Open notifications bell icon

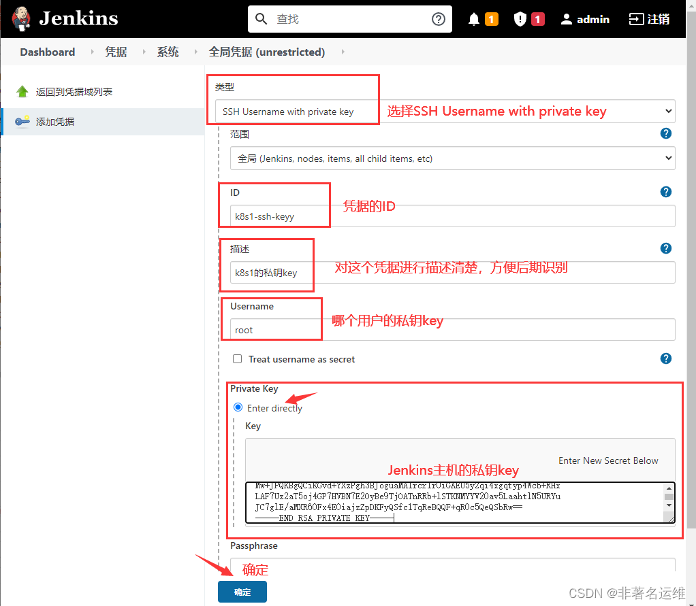pos(473,19)
